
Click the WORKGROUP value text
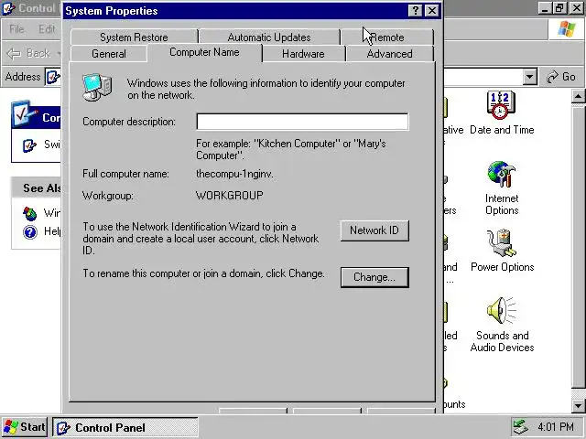point(230,196)
